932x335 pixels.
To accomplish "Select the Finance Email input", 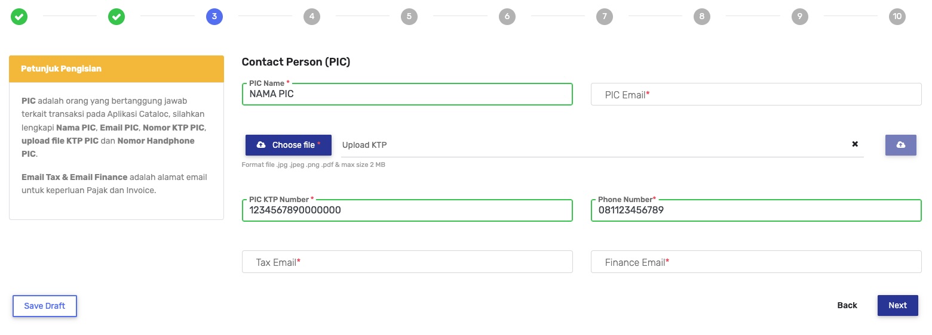I will click(x=756, y=262).
